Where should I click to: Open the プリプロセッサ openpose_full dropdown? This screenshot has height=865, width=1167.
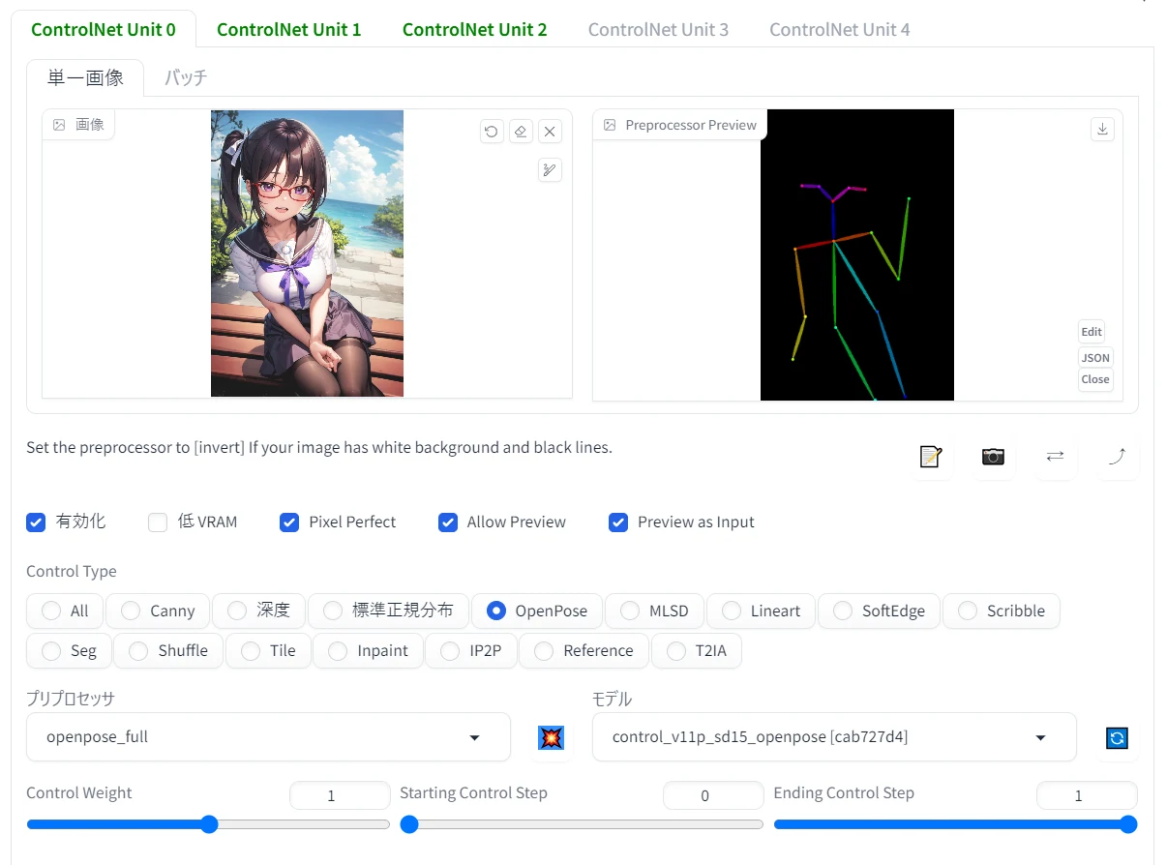[x=268, y=737]
